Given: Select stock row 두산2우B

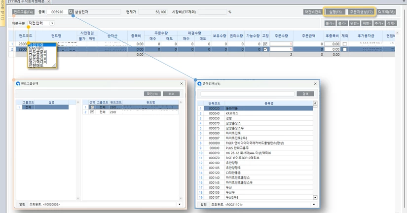Looking at the screenshot, I should click(x=256, y=197).
